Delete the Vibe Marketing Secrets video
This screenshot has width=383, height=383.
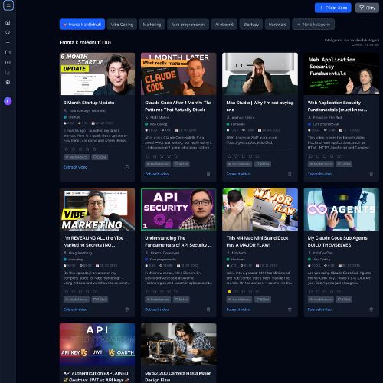point(127,309)
